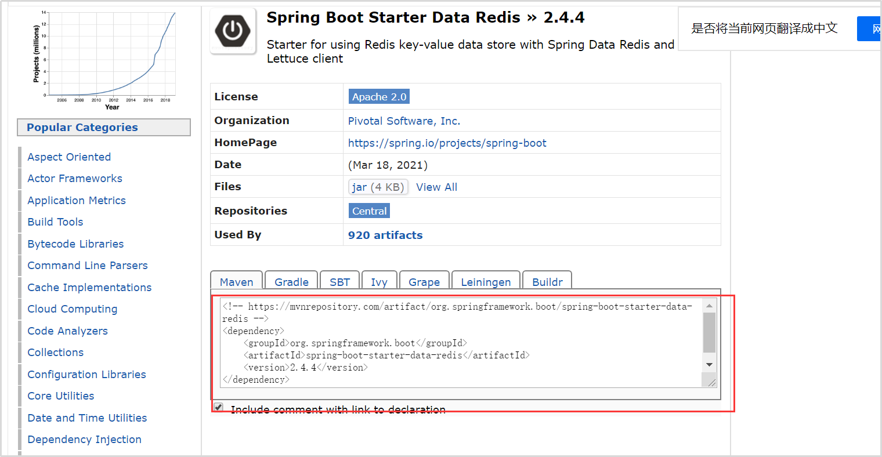882x457 pixels.
Task: Click the Central repository badge
Action: 369,211
